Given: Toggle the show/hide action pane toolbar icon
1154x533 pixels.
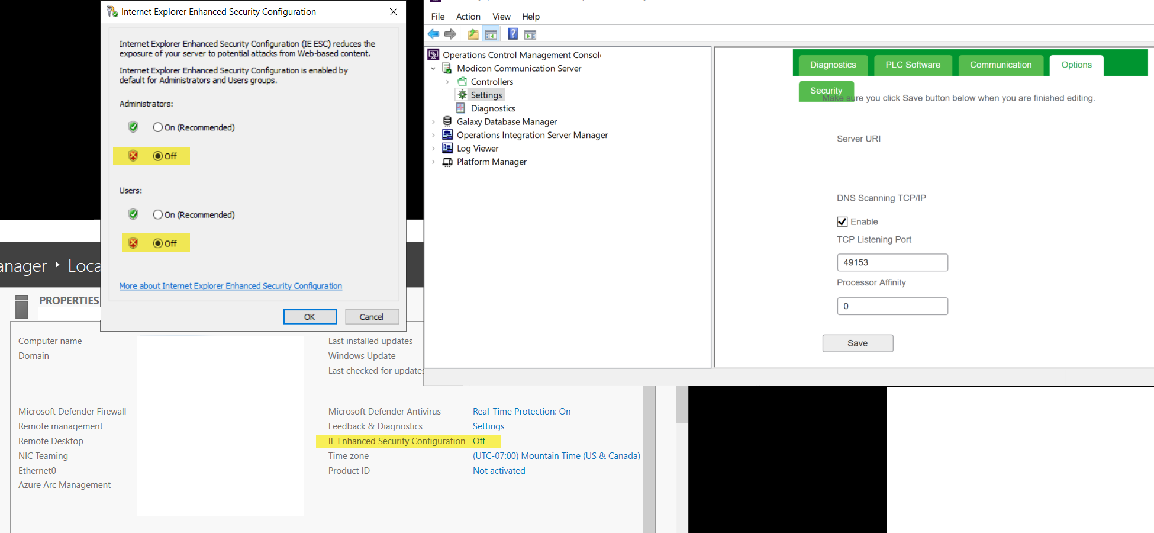Looking at the screenshot, I should [x=530, y=34].
